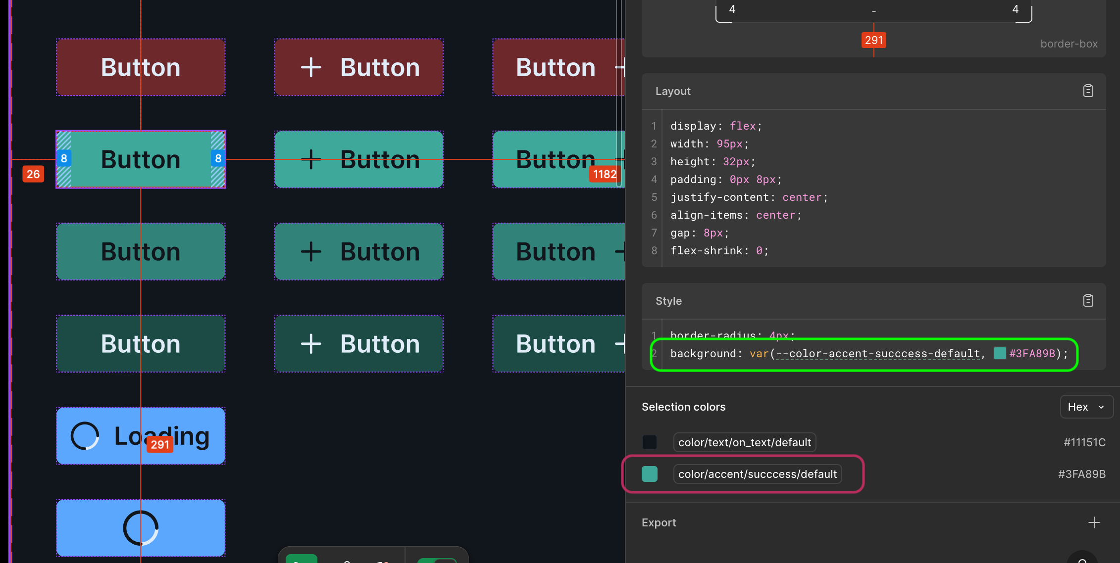Click the left padding badge 8 on the teal Button

(64, 158)
